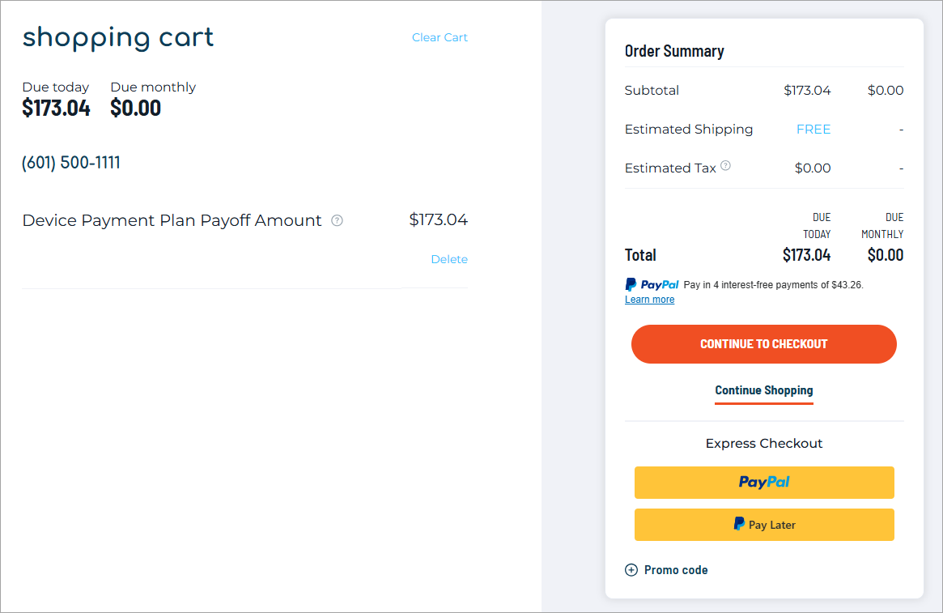Click Continue Shopping
This screenshot has width=943, height=613.
763,390
